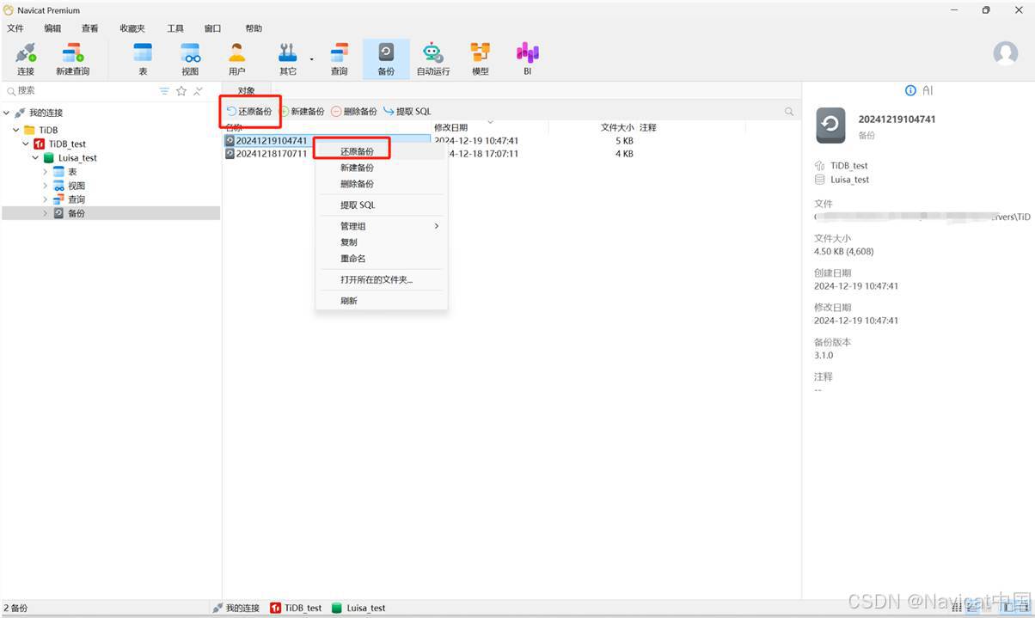This screenshot has height=618, width=1035.
Task: Click the collapse icon next to the star
Action: tap(199, 91)
